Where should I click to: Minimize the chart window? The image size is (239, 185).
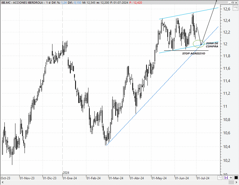click(x=230, y=2)
